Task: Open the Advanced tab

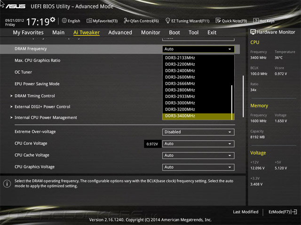Action: pyautogui.click(x=120, y=32)
